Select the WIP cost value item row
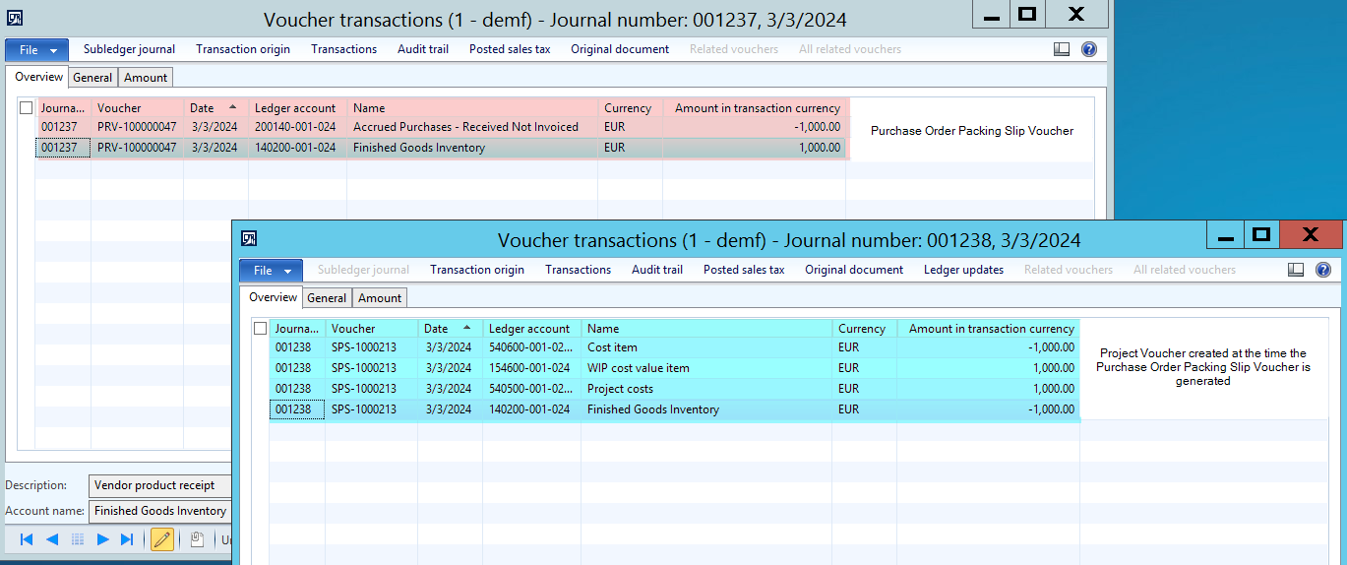Viewport: 1347px width, 565px height. 638,368
